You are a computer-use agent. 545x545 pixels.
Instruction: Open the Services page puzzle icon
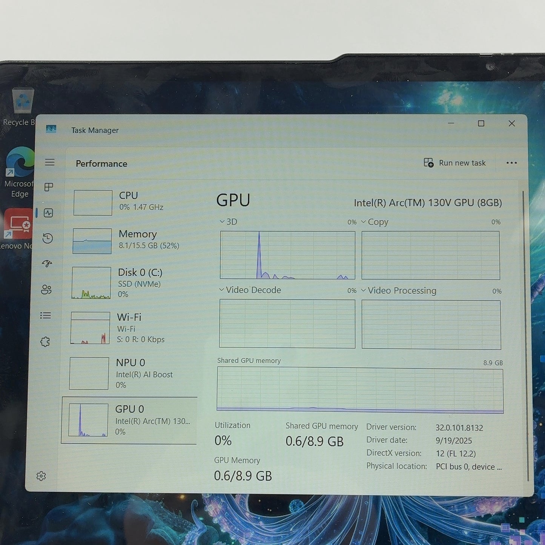45,342
